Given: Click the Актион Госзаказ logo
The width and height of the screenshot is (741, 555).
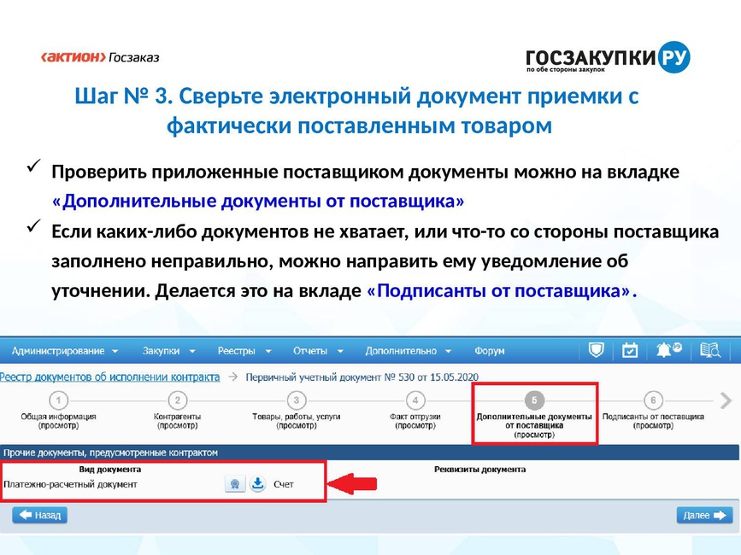Looking at the screenshot, I should tap(100, 57).
